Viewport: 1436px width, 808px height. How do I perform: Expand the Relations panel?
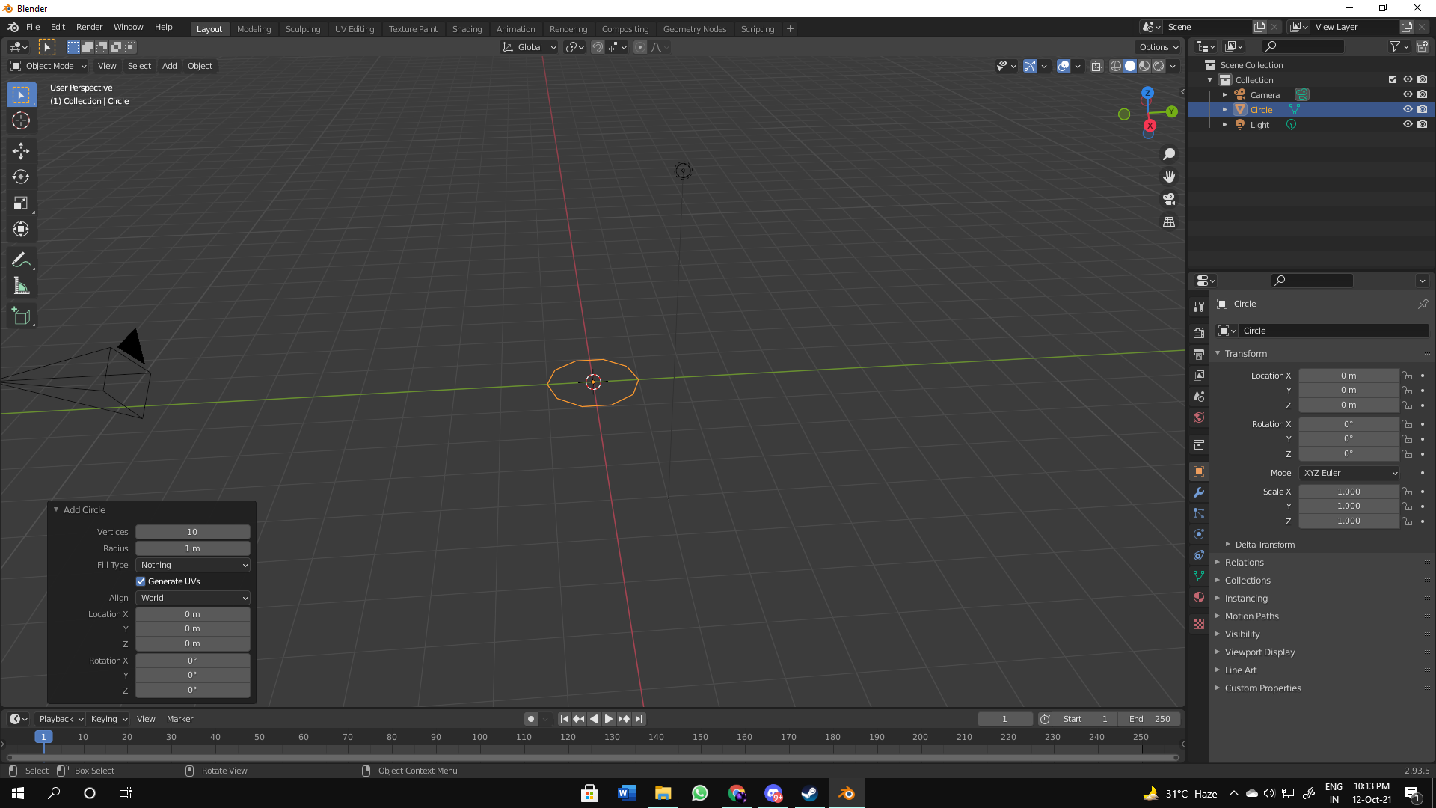point(1244,563)
